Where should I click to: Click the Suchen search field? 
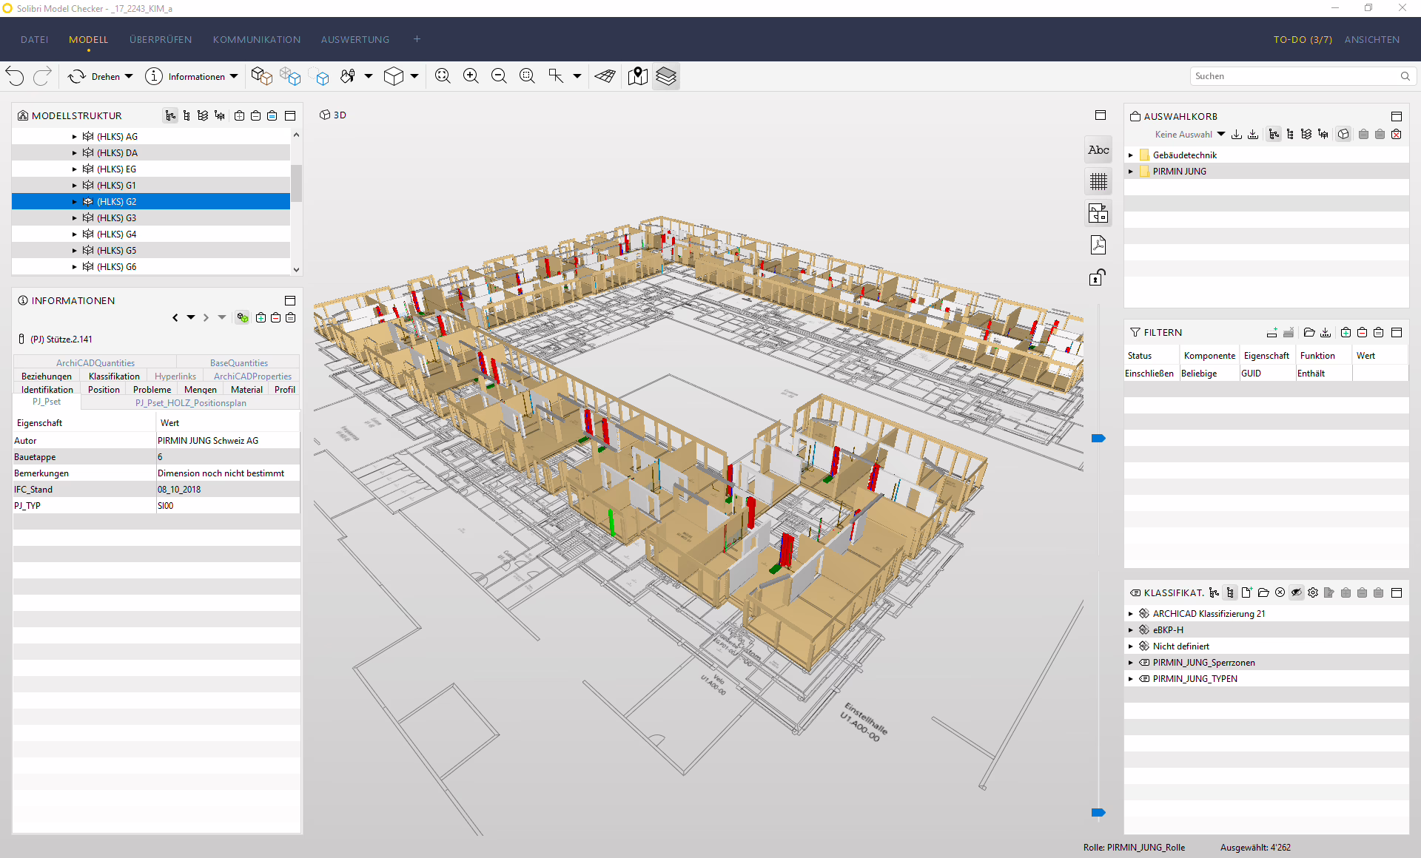tap(1303, 76)
